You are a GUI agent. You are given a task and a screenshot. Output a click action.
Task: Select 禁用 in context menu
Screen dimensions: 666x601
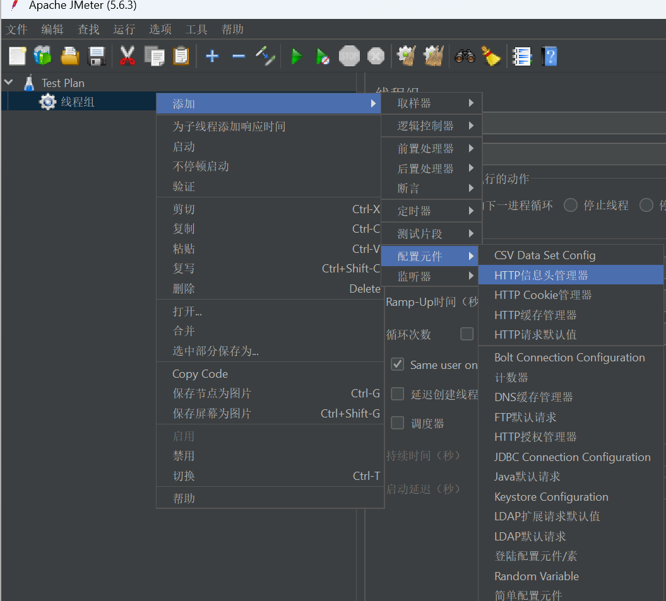pos(270,456)
